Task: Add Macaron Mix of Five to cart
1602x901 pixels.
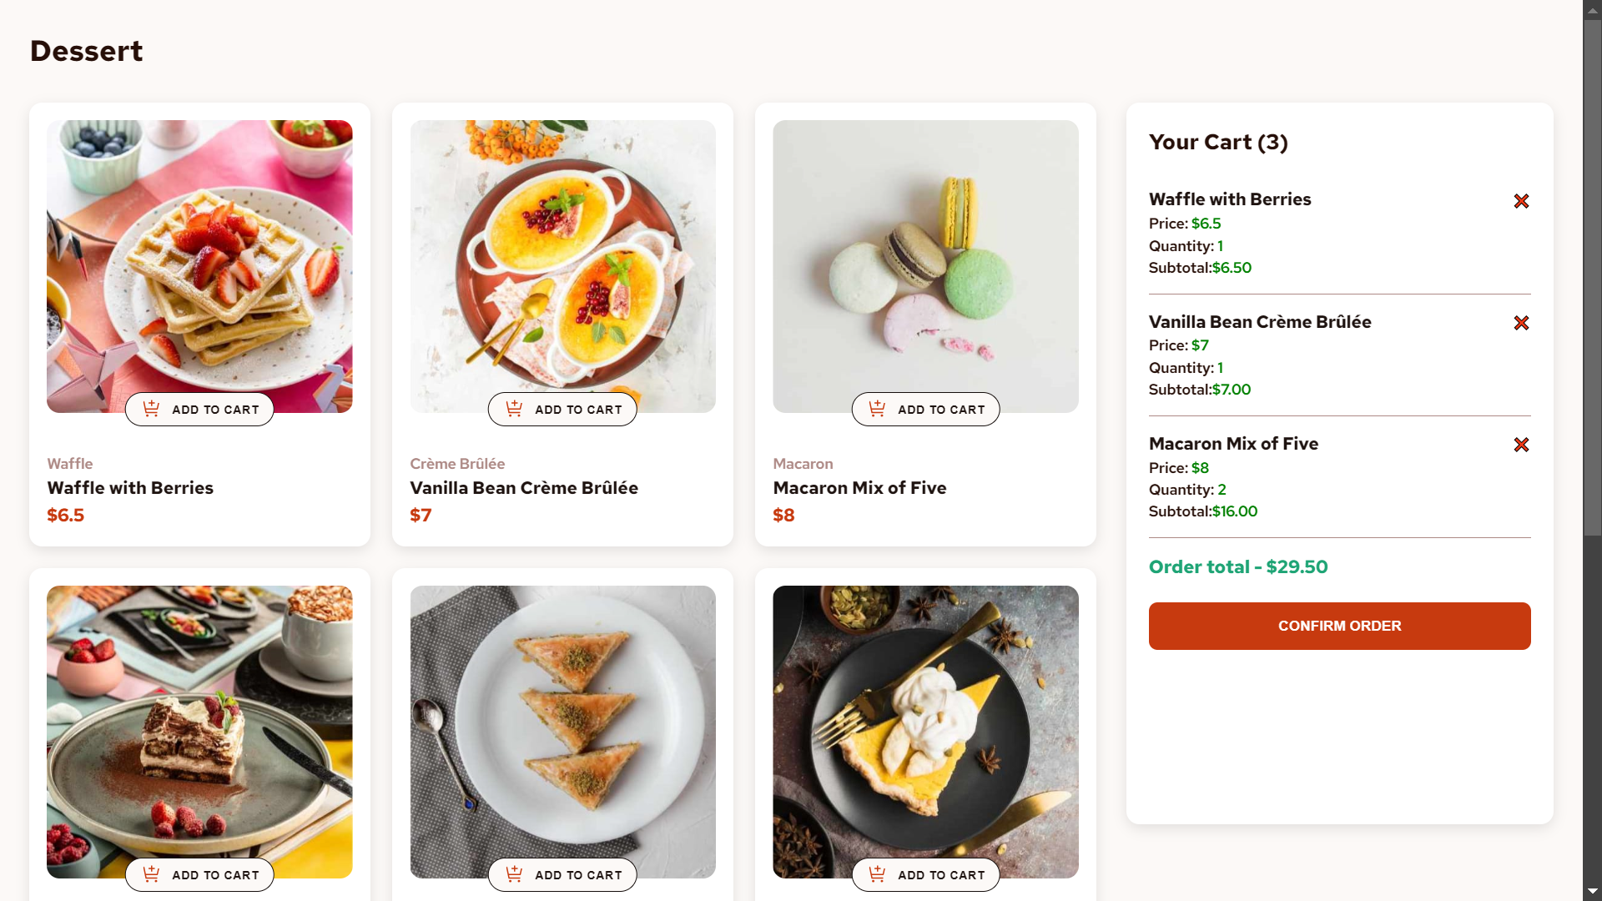Action: [925, 410]
